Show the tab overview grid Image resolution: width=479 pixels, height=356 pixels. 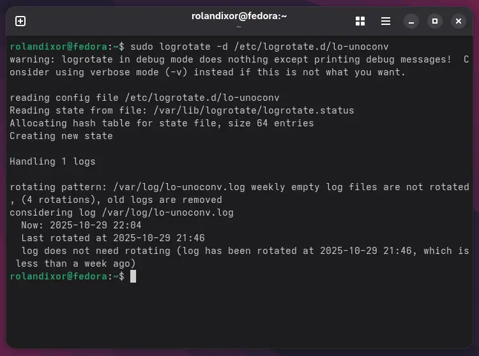point(360,21)
